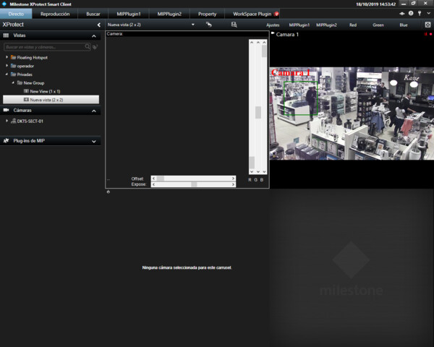Expand the DKTS-SECT-01 camera server node
This screenshot has width=434, height=347.
7,121
